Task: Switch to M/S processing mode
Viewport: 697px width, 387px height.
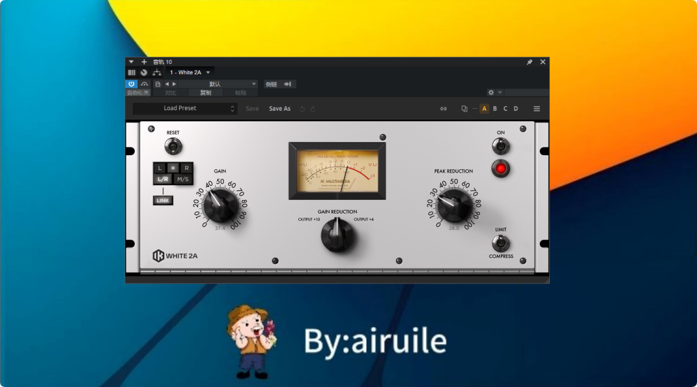Action: (182, 179)
